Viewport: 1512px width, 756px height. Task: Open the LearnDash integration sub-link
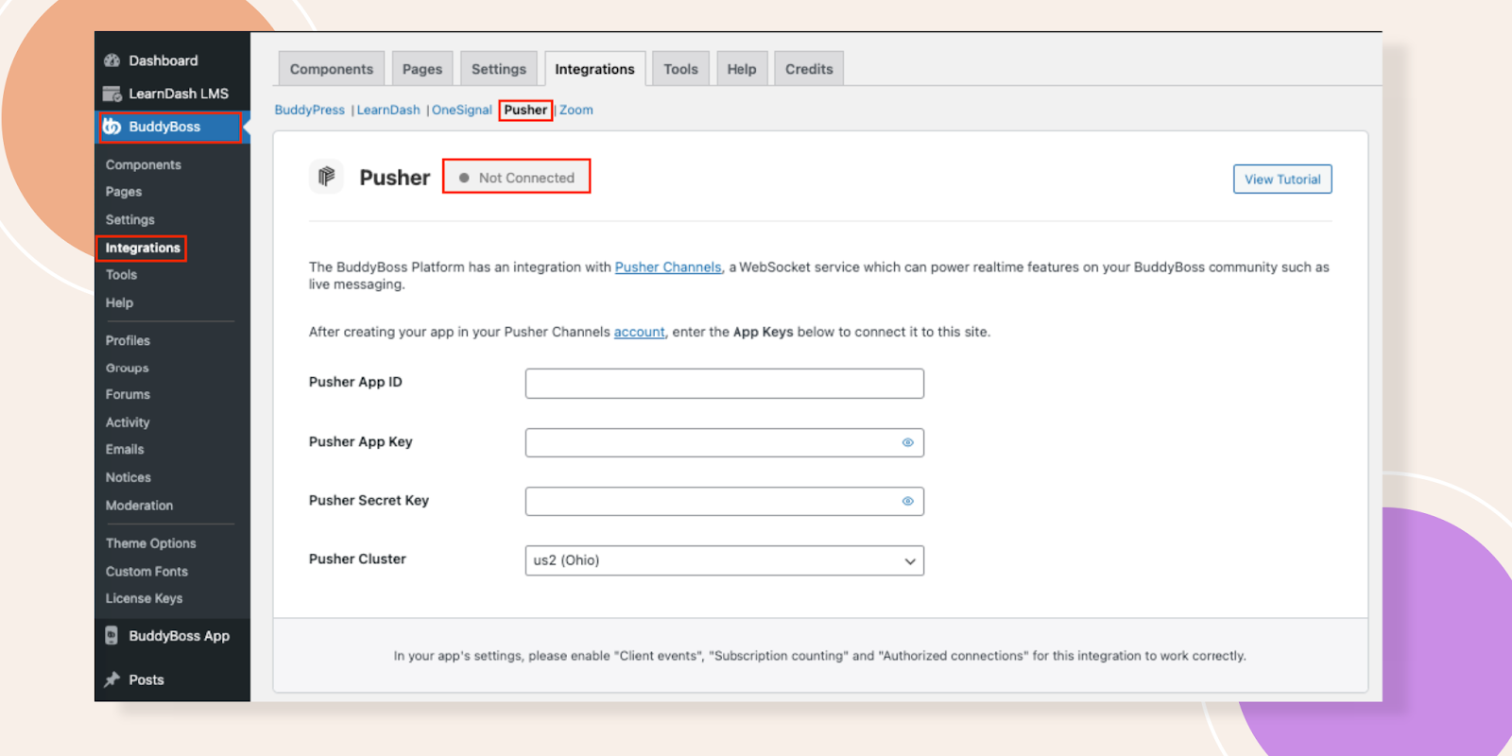(388, 110)
